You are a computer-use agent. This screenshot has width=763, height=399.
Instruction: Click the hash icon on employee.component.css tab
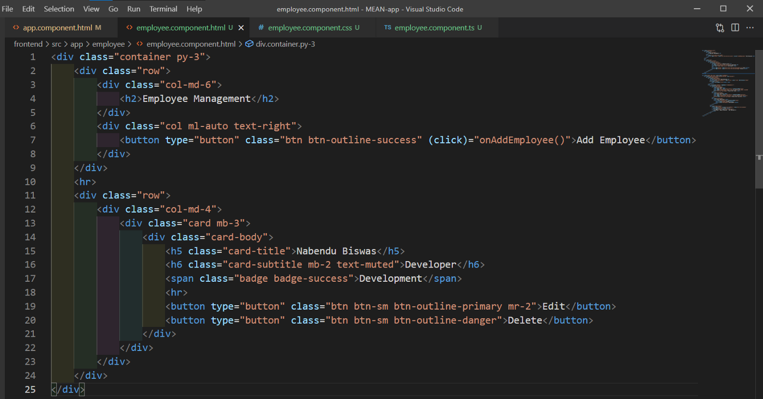click(x=261, y=28)
